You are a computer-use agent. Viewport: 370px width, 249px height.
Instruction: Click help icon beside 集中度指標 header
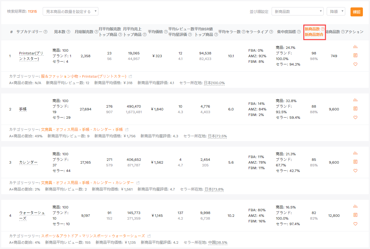[x=299, y=32]
